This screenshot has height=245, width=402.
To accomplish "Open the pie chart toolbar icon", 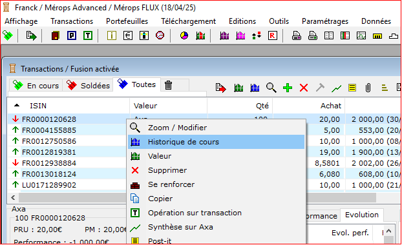I will pos(184,35).
